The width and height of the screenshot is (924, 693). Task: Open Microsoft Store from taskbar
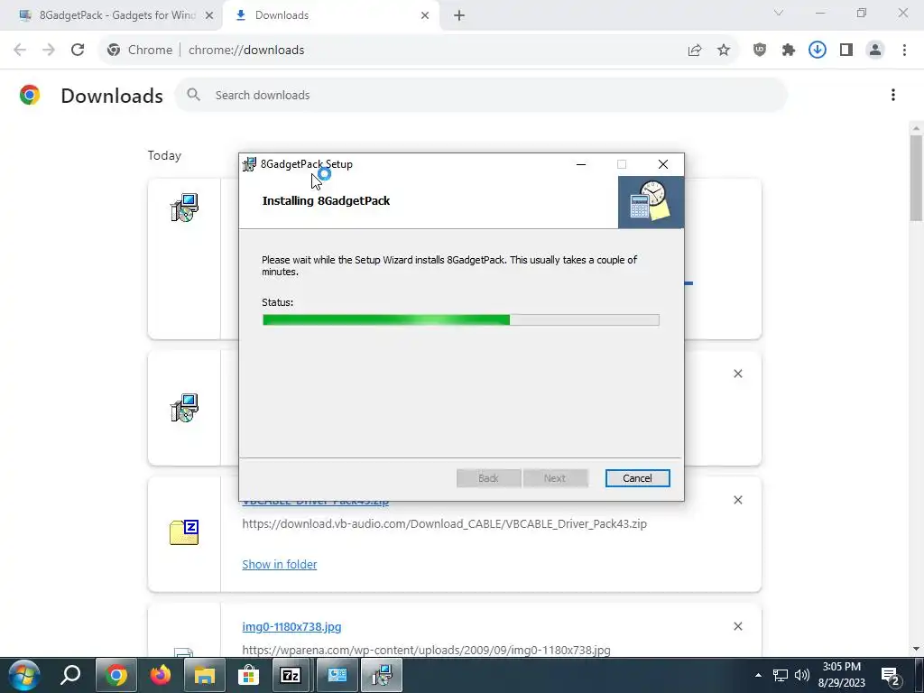pyautogui.click(x=249, y=675)
